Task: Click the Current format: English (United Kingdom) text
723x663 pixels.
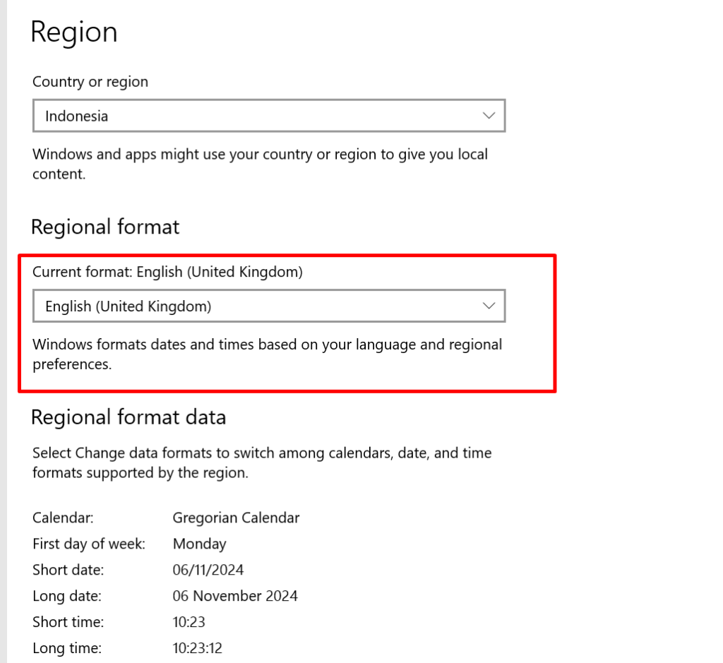Action: 167,272
